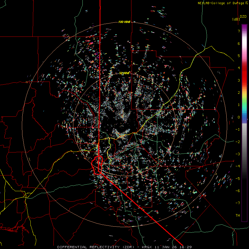249x249 pixels.
Task: Click the "TH" label under the scale
Action: tap(238, 215)
